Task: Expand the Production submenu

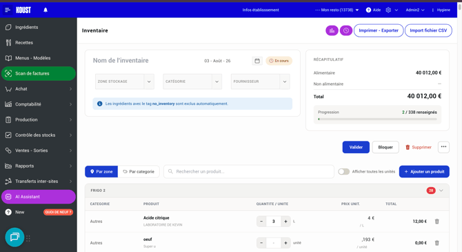Action: tap(71, 120)
